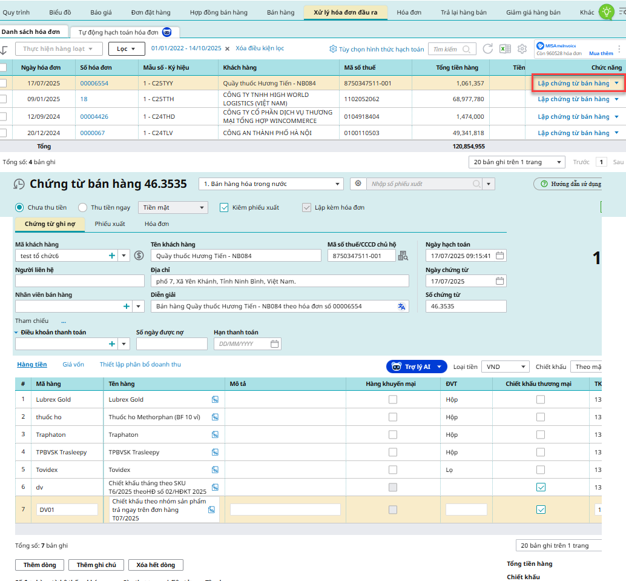626x581 pixels.
Task: Expand the Loại tiền VND dropdown
Action: click(x=523, y=367)
